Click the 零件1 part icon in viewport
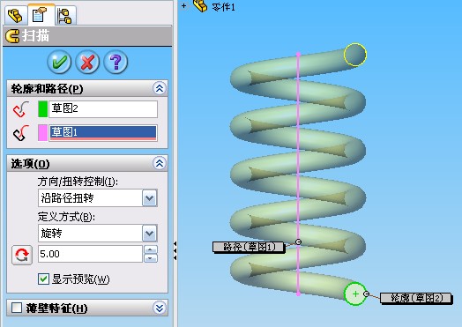The height and width of the screenshot is (327, 462). (x=200, y=5)
